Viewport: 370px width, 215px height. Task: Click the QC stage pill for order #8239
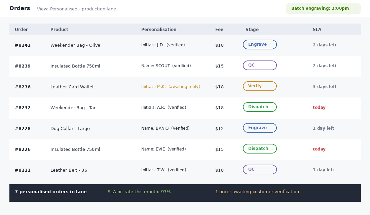260,65
